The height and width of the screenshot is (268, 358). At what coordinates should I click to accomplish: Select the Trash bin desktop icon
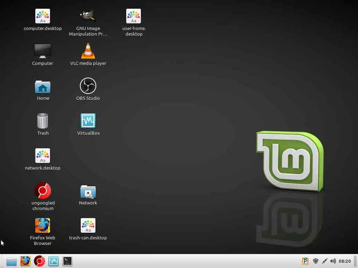pos(42,121)
